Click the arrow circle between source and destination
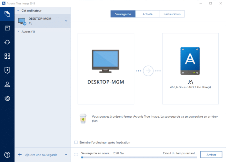The image size is (226, 162). [x=148, y=71]
